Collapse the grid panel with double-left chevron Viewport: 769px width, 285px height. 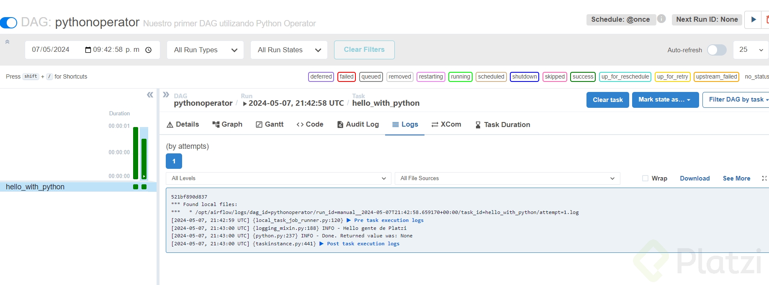tap(150, 95)
